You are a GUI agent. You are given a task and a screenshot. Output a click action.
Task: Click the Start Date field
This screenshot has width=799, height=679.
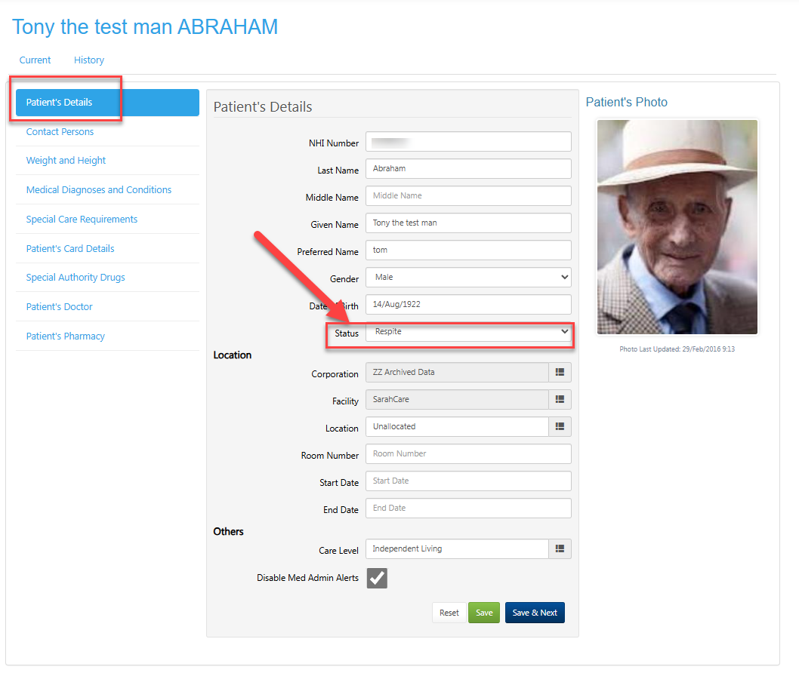[x=468, y=481]
